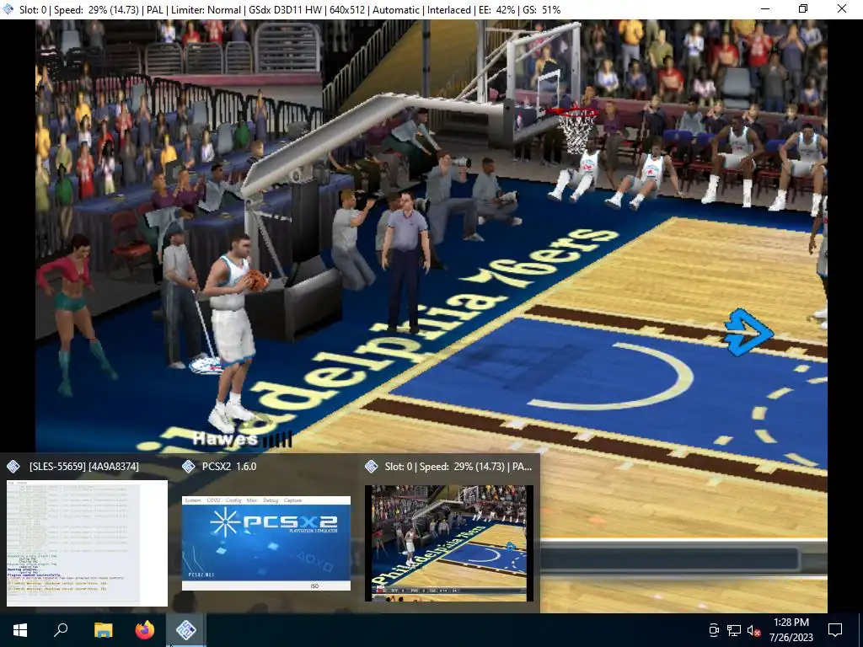The width and height of the screenshot is (863, 647).
Task: Click the title text '[SLES-55659] [4A9A8374]'
Action: click(x=83, y=467)
